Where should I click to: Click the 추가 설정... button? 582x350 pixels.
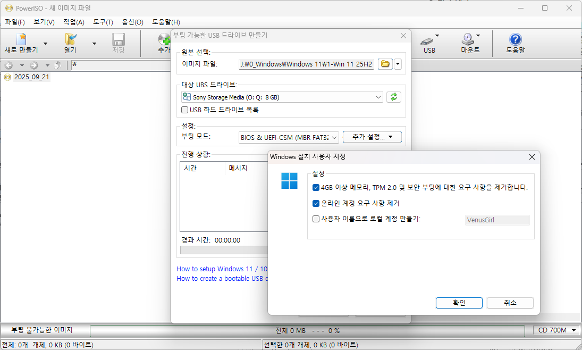point(372,137)
